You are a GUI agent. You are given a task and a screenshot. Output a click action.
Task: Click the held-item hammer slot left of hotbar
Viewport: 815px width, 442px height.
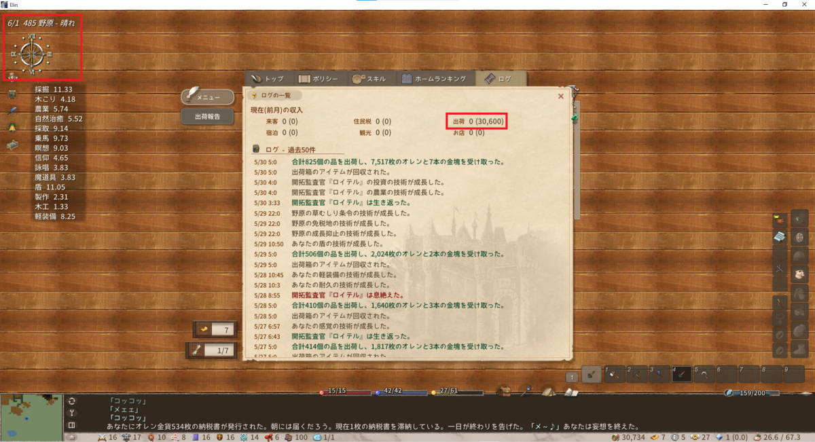coord(592,373)
